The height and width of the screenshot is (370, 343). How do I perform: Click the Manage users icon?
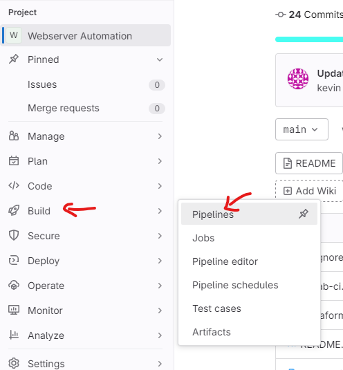click(14, 136)
